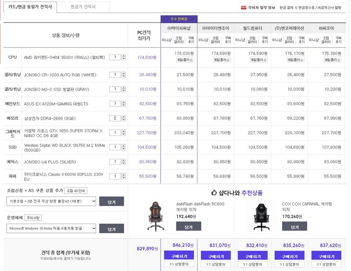Open the 주의사항 button next to 운영체제

click(33, 218)
